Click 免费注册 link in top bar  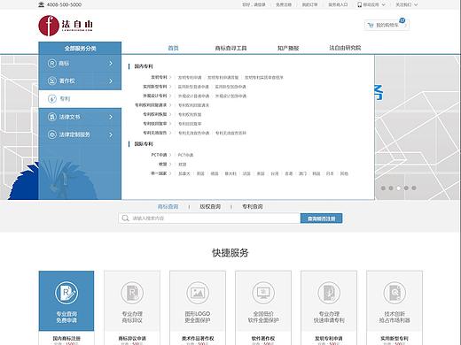(284, 4)
